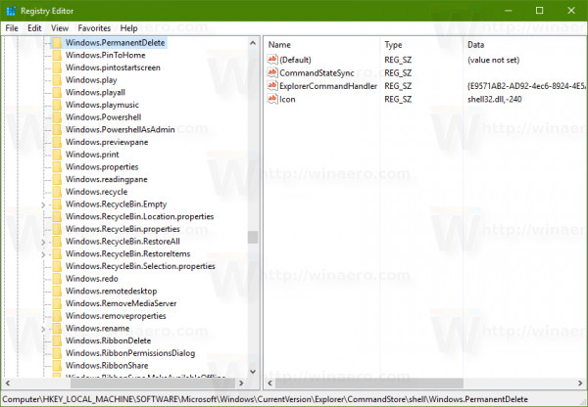
Task: Click the Windows.removeproperties folder icon
Action: pyautogui.click(x=57, y=316)
